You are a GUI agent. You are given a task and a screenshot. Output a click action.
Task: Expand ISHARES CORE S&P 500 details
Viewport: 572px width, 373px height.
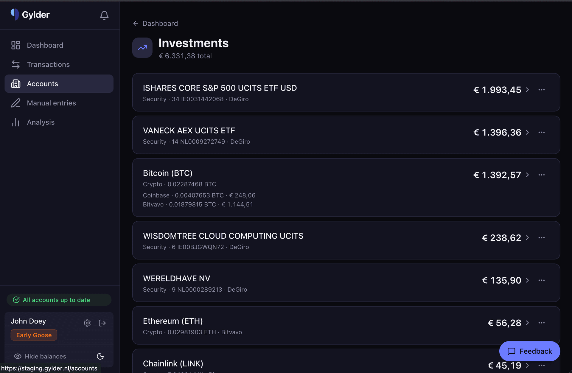point(528,90)
